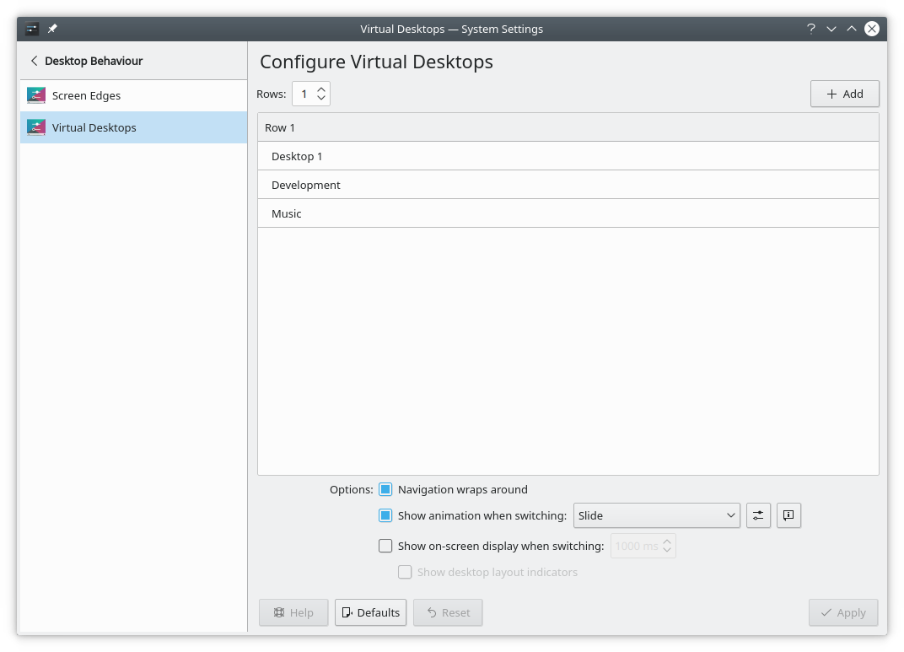Viewport: 904px width, 652px height.
Task: Open animation configure settings icon
Action: click(x=758, y=515)
